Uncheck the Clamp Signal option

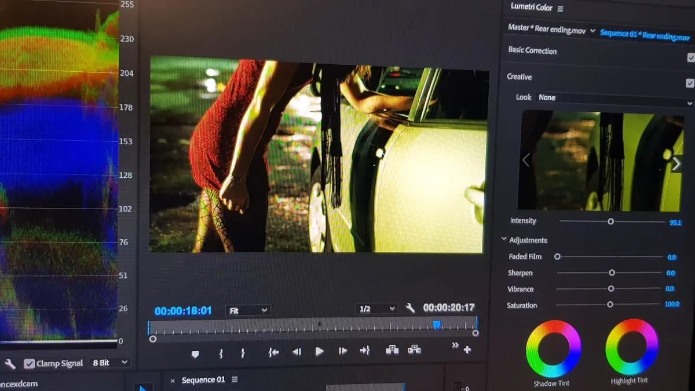tap(30, 363)
